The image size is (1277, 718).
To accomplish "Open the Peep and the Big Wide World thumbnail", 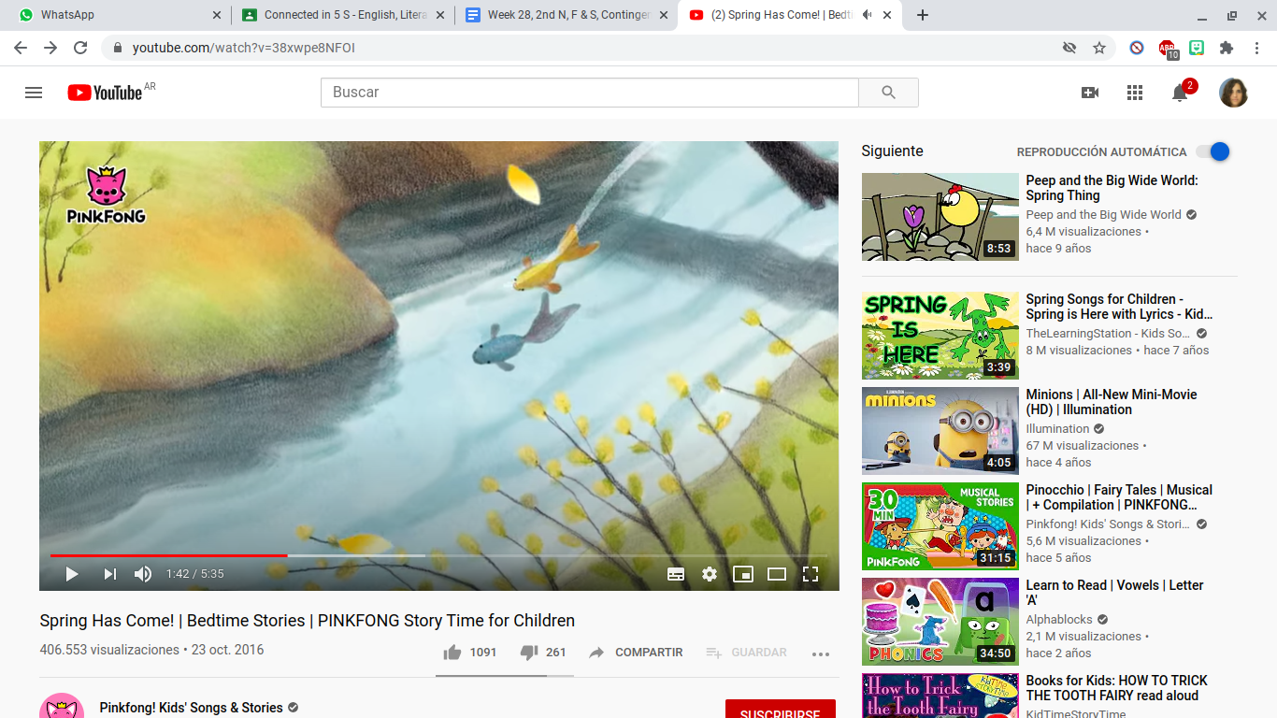I will coord(940,217).
